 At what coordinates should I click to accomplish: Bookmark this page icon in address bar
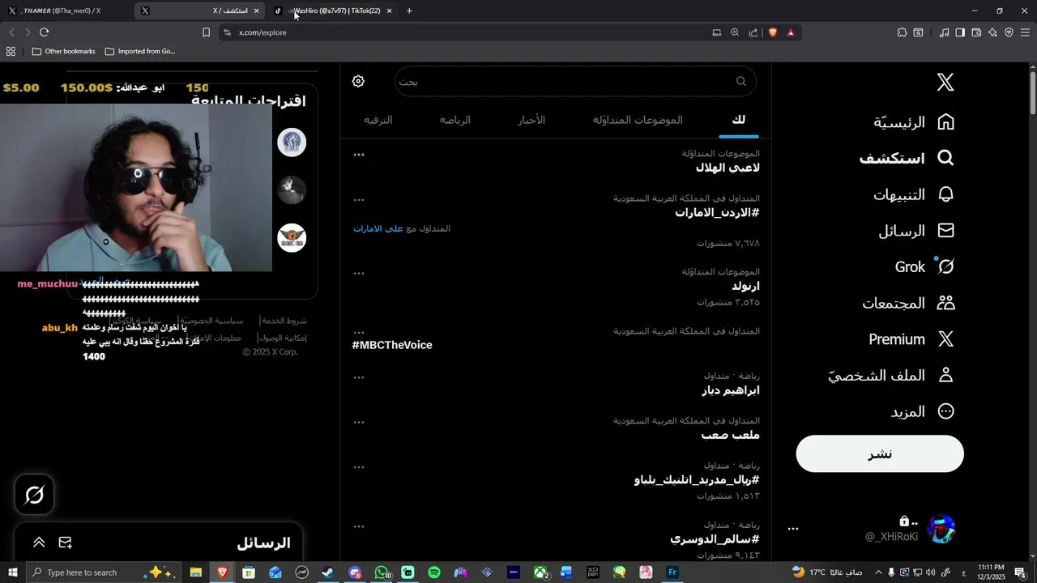click(x=206, y=32)
